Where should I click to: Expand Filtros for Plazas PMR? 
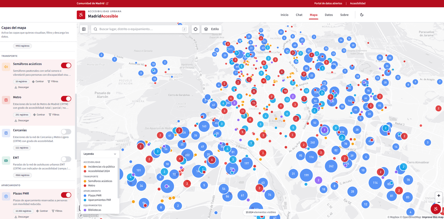[57, 211]
